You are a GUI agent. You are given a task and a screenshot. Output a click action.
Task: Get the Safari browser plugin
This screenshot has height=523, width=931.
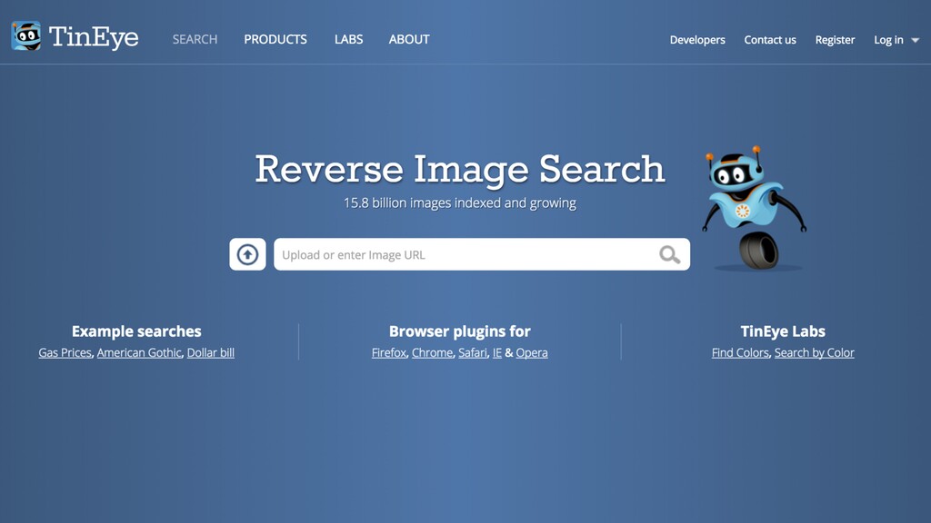tap(473, 352)
